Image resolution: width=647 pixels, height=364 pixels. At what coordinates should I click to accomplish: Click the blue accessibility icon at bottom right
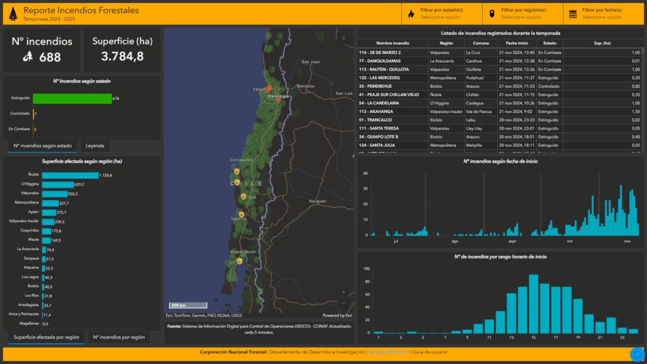pos(638,354)
